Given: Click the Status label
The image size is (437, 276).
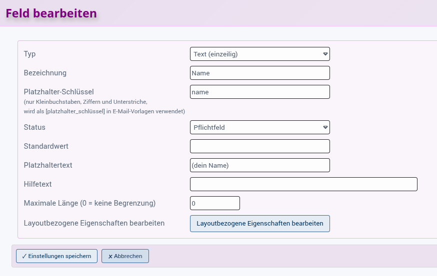Looking at the screenshot, I should pyautogui.click(x=34, y=127).
